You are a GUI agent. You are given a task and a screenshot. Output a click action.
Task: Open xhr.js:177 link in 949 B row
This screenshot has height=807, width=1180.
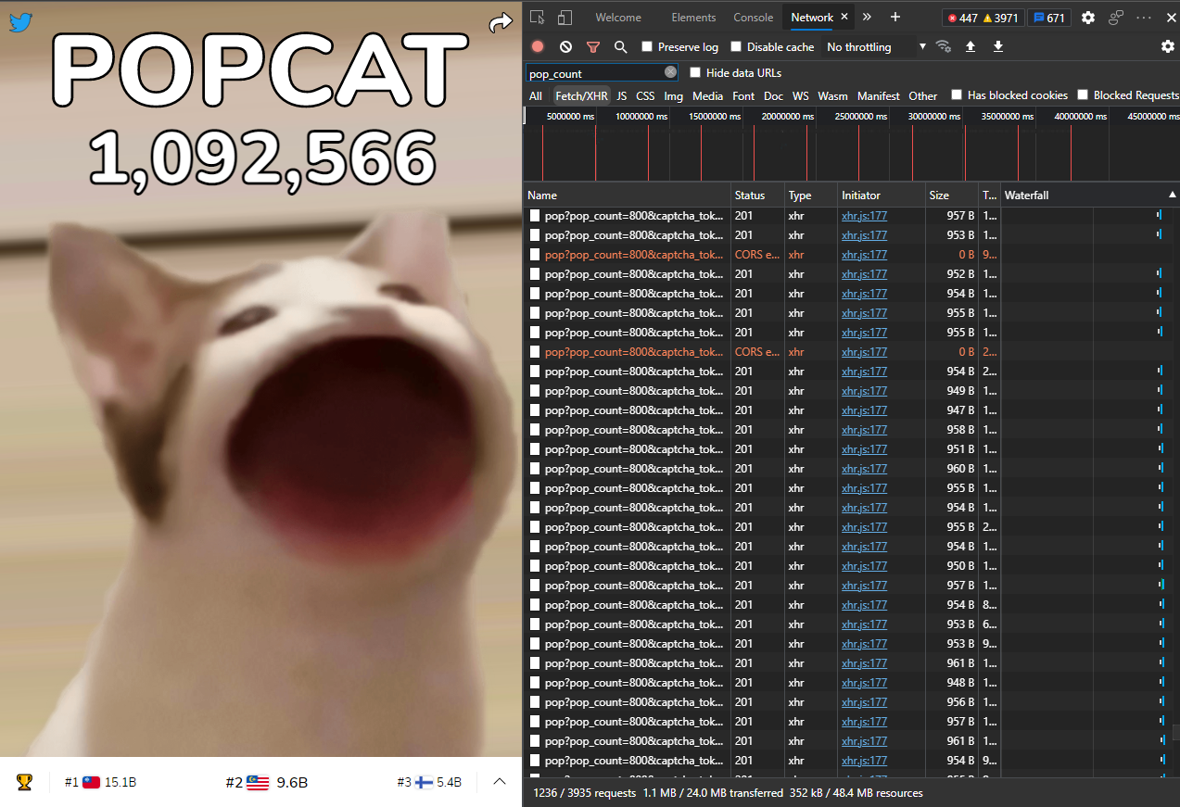864,391
